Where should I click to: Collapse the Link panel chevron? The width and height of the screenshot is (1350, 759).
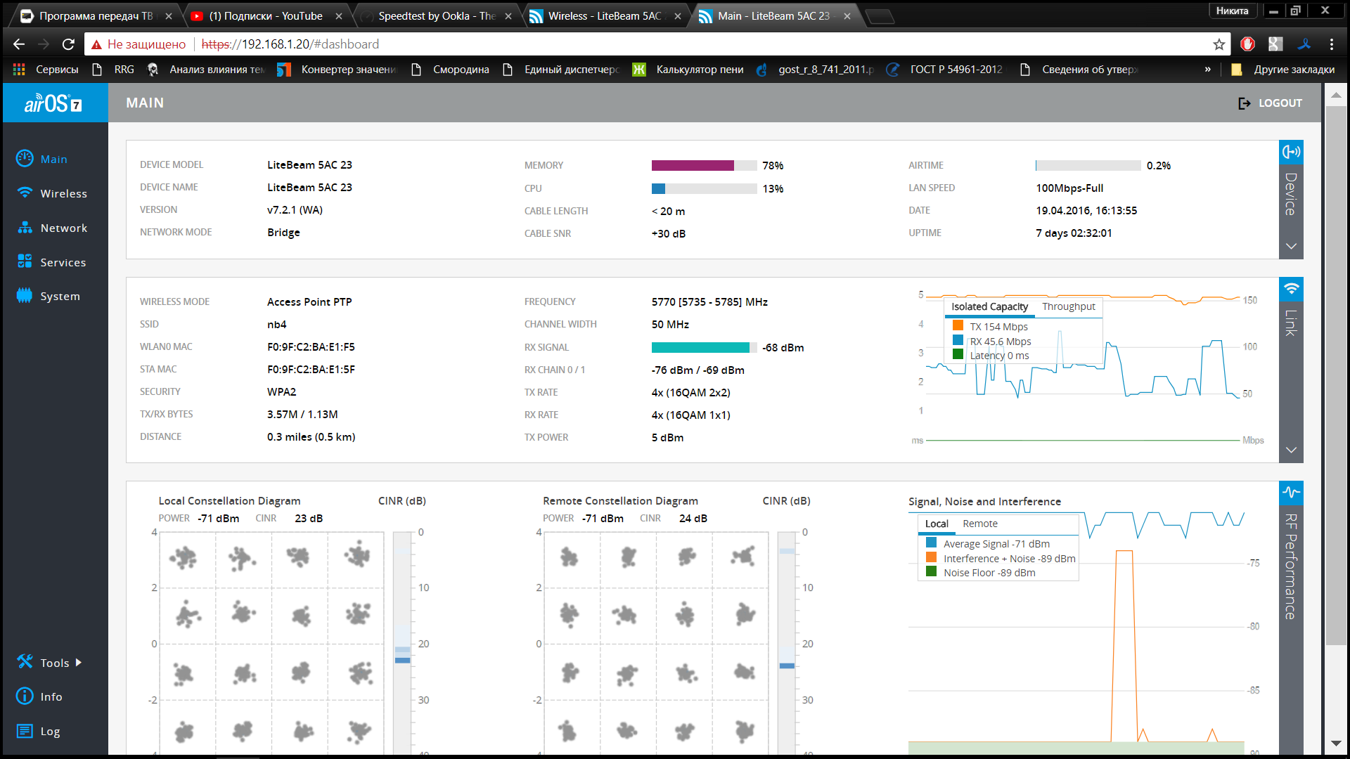[x=1291, y=450]
